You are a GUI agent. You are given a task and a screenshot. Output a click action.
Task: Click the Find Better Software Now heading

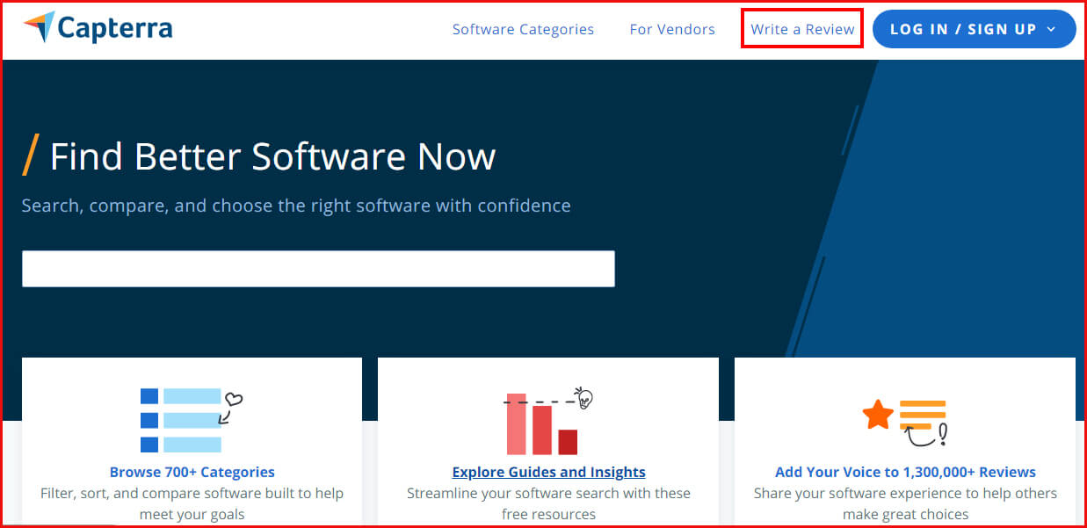(272, 156)
